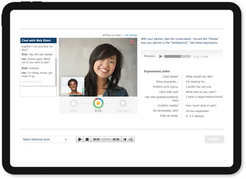This screenshot has height=179, width=246.
Task: Play the Modelo audio sample
Action: [160, 56]
